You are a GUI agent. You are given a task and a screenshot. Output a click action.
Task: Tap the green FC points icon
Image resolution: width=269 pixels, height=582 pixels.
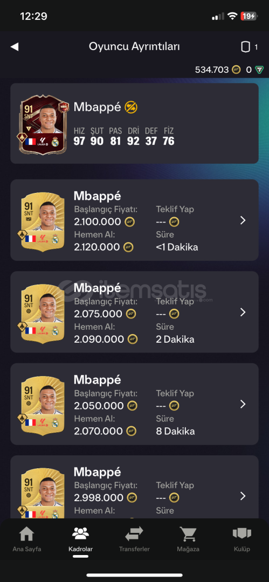click(259, 70)
